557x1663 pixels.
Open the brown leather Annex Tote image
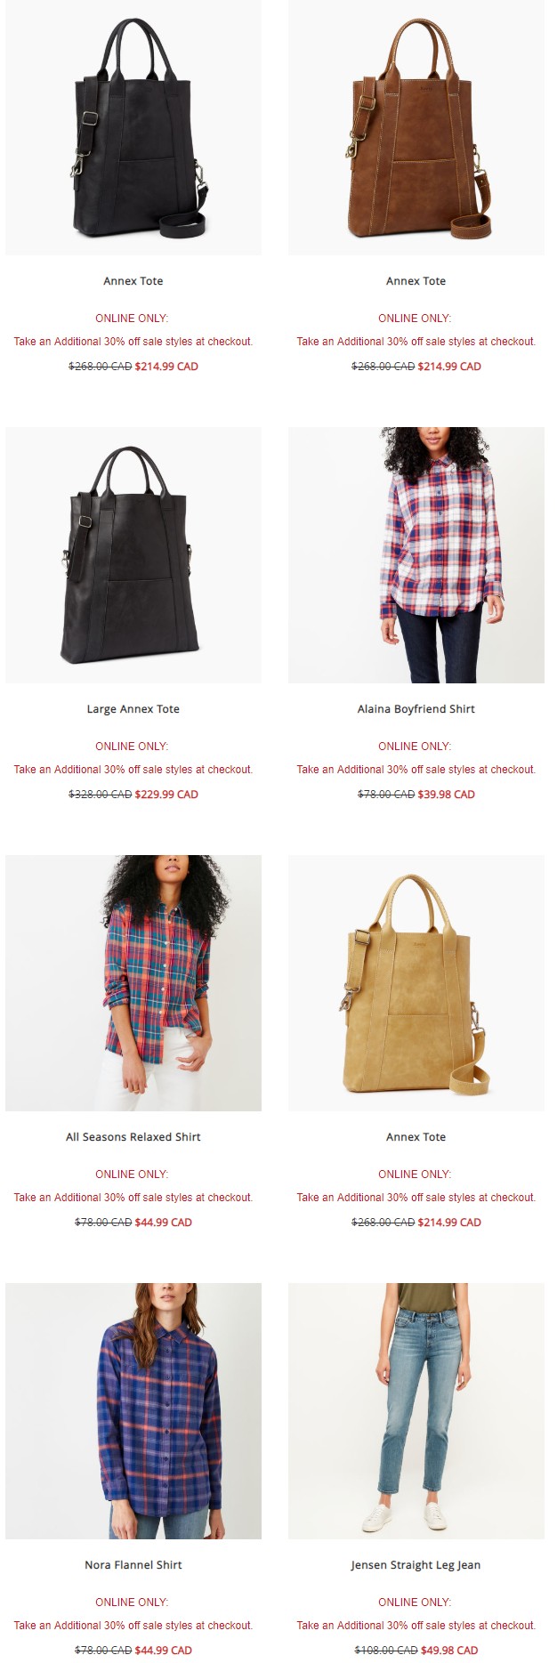tap(416, 127)
